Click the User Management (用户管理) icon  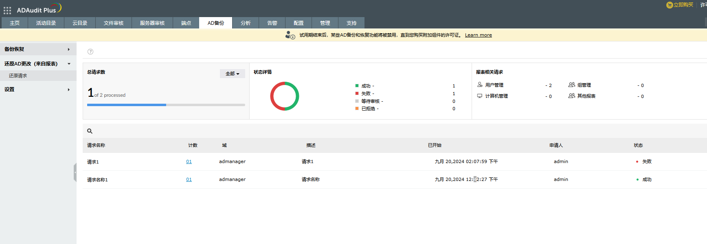coord(480,85)
